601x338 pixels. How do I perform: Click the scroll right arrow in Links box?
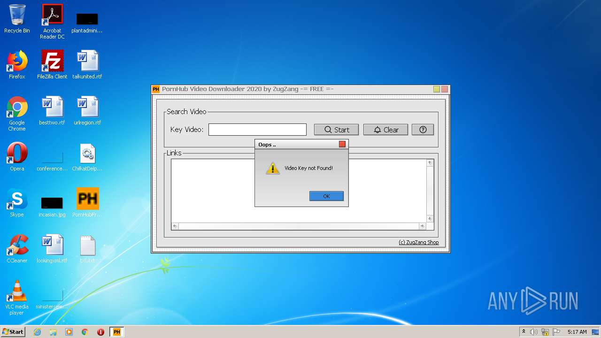(422, 226)
